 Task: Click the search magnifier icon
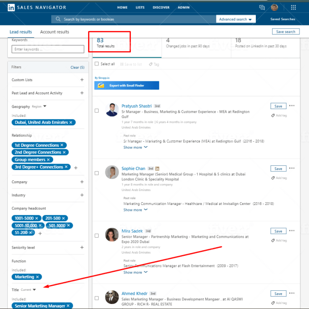coord(58,19)
